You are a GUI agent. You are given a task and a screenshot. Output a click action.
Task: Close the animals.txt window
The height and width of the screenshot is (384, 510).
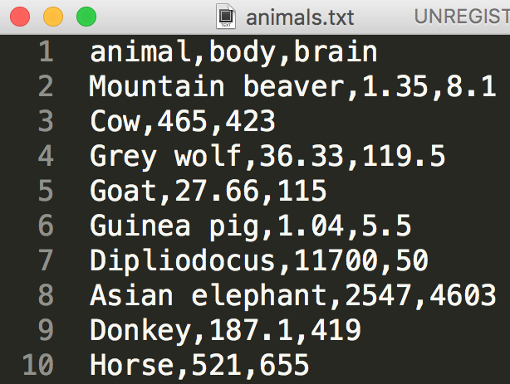point(21,17)
